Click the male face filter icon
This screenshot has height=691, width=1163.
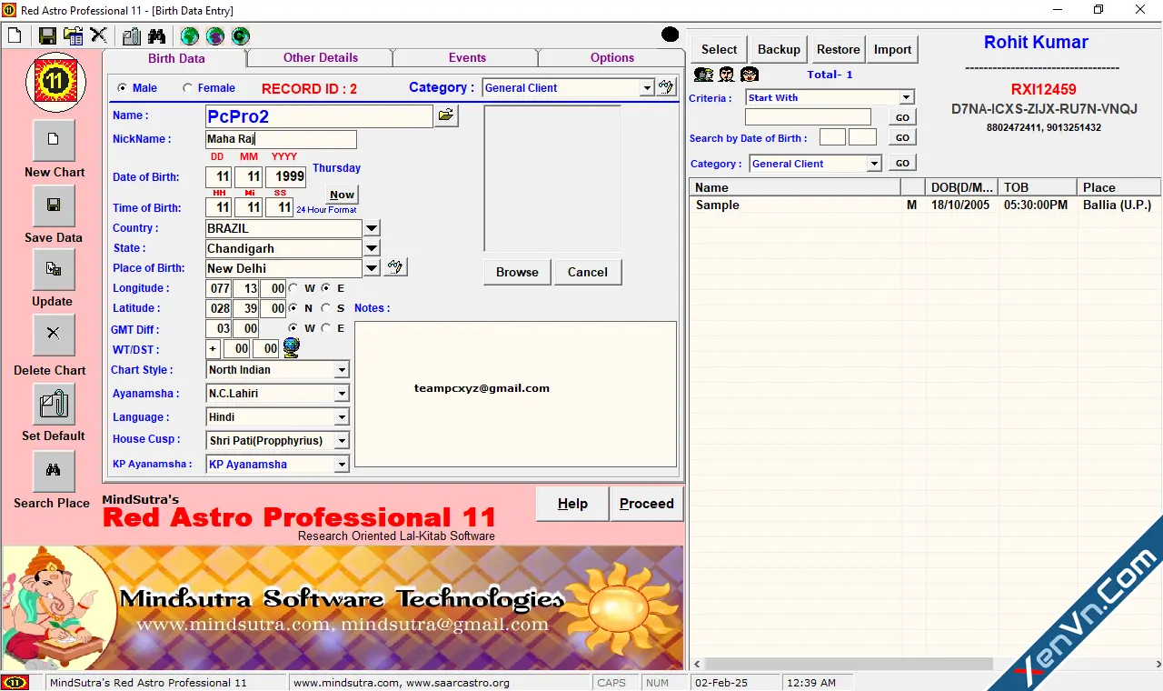click(x=726, y=75)
